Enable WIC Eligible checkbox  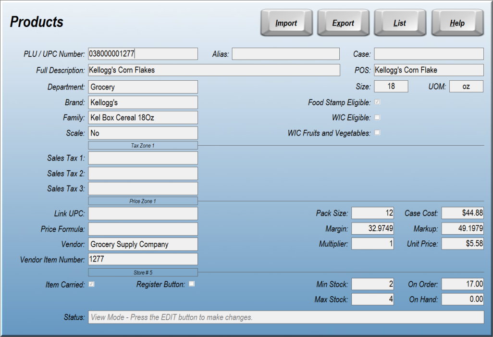377,117
